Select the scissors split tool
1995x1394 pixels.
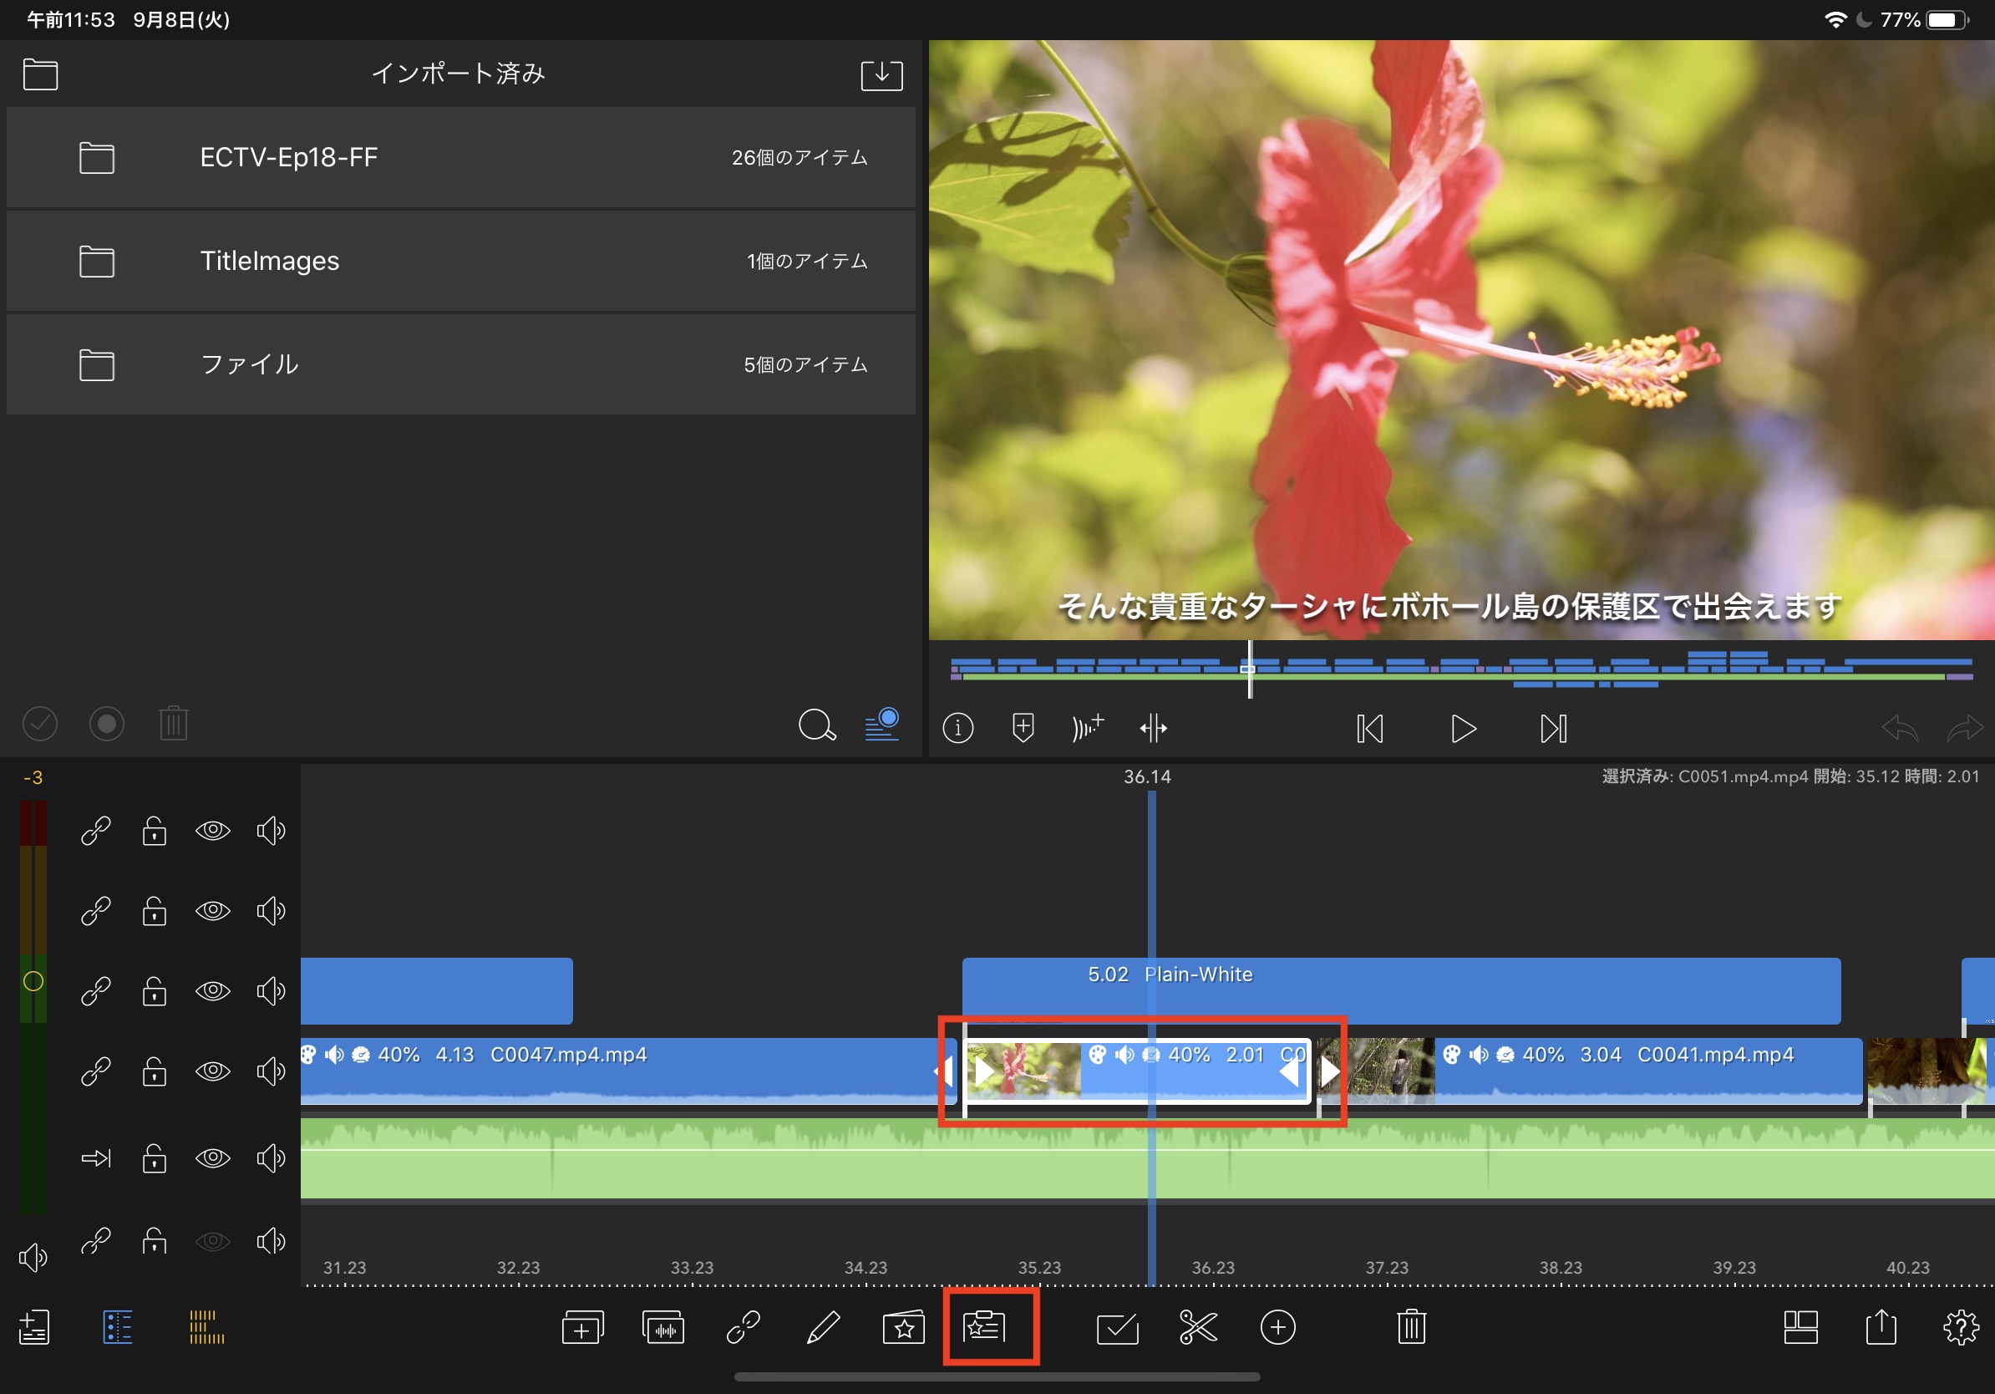click(1197, 1327)
